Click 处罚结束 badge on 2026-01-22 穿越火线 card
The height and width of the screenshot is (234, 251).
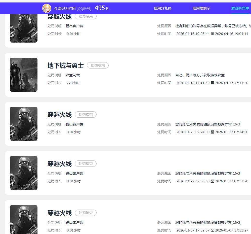pyautogui.click(x=86, y=164)
